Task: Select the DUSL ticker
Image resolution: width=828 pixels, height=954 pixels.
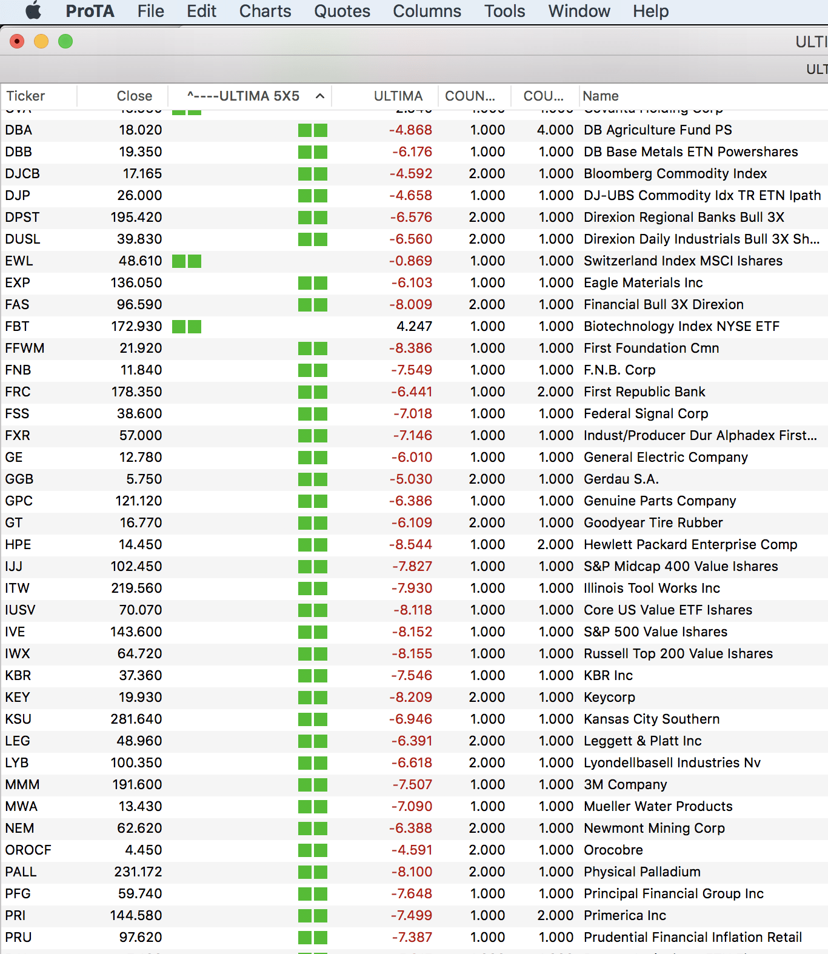Action: [x=22, y=239]
